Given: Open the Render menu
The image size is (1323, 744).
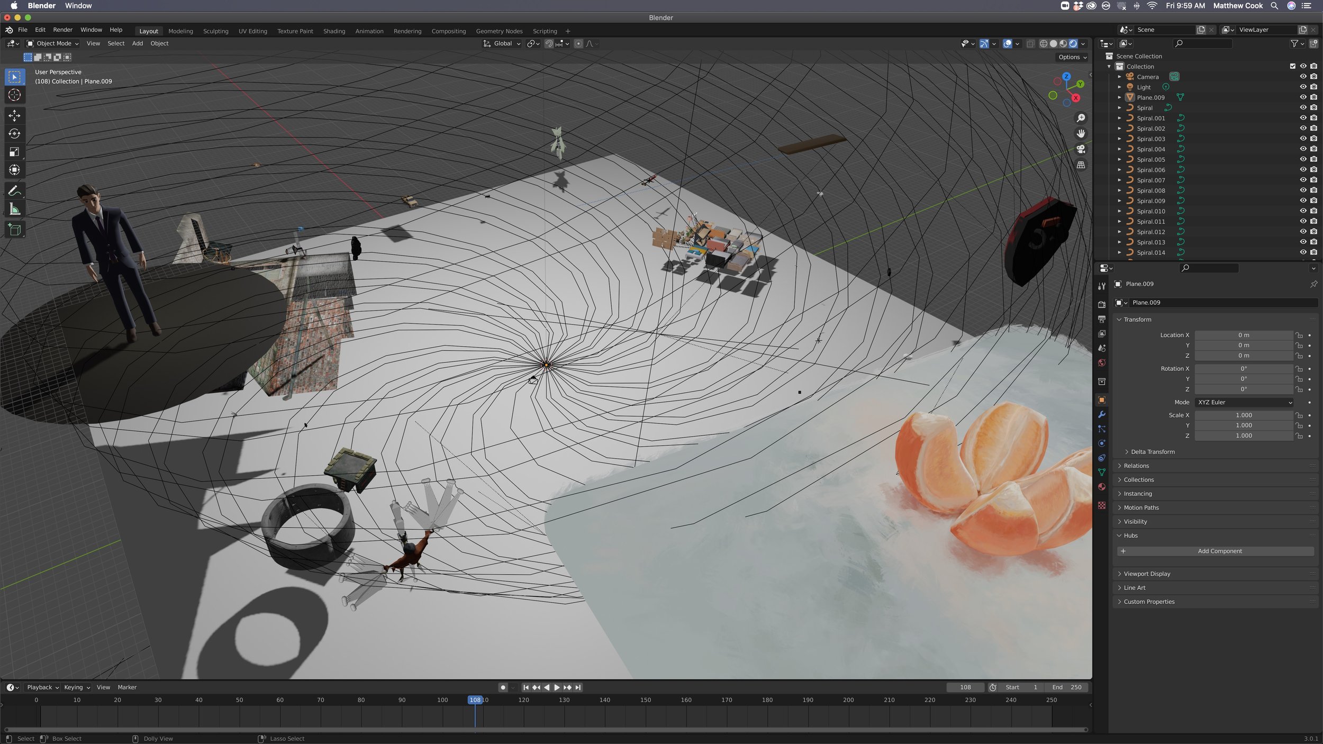Looking at the screenshot, I should pyautogui.click(x=62, y=30).
